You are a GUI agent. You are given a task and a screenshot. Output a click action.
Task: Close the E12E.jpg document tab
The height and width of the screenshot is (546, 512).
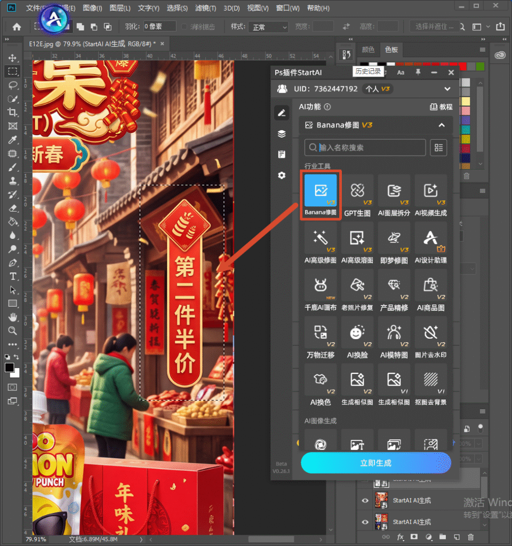(162, 44)
